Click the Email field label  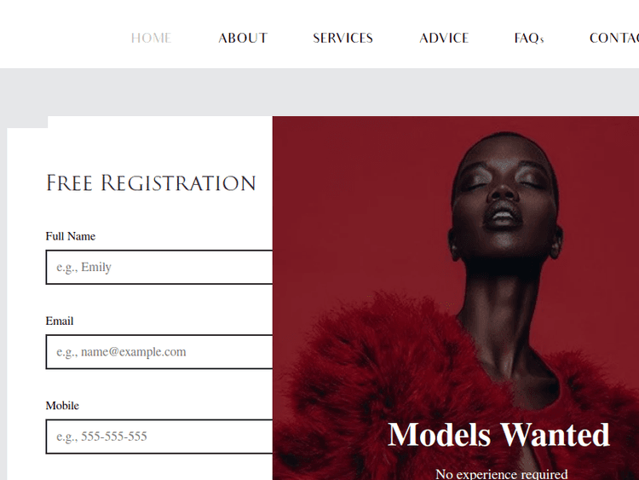pyautogui.click(x=60, y=321)
